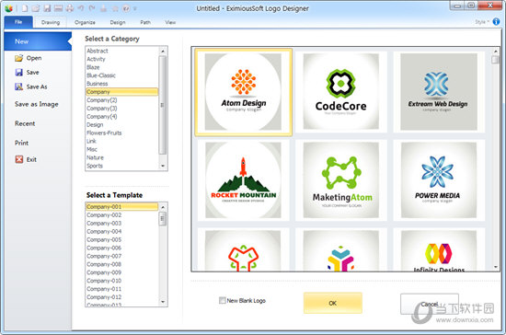
Task: Select the Abstract category
Action: click(x=122, y=51)
